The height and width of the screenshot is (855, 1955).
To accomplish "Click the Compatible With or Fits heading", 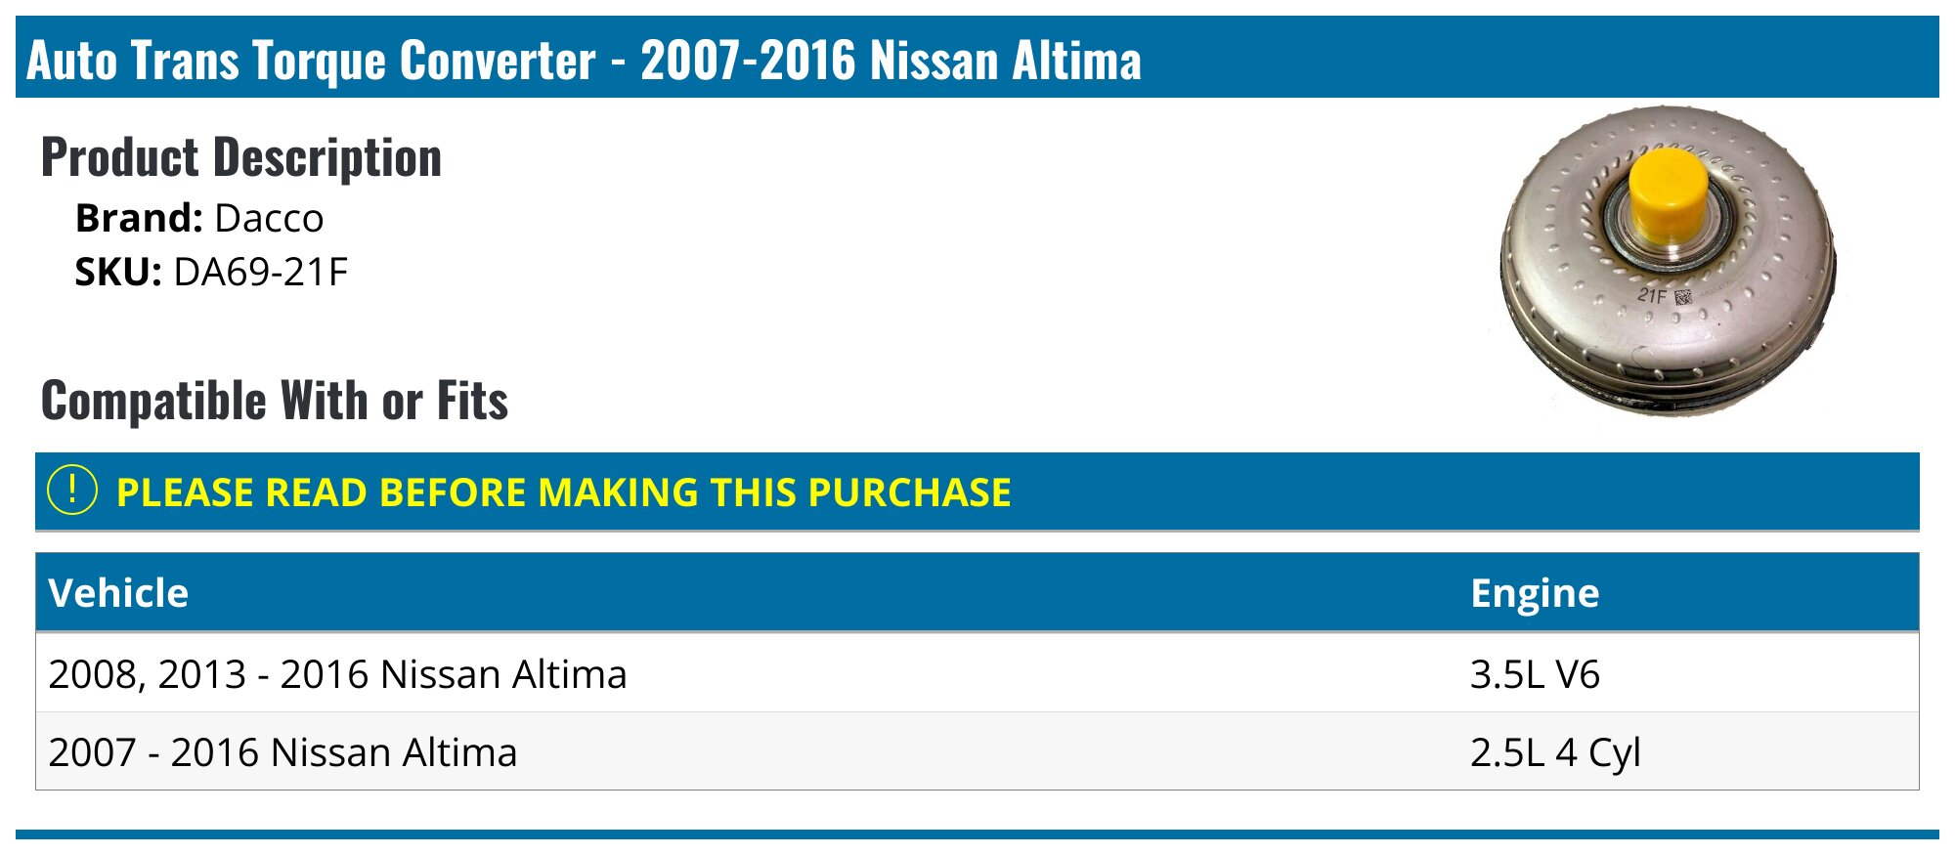I will (x=275, y=401).
